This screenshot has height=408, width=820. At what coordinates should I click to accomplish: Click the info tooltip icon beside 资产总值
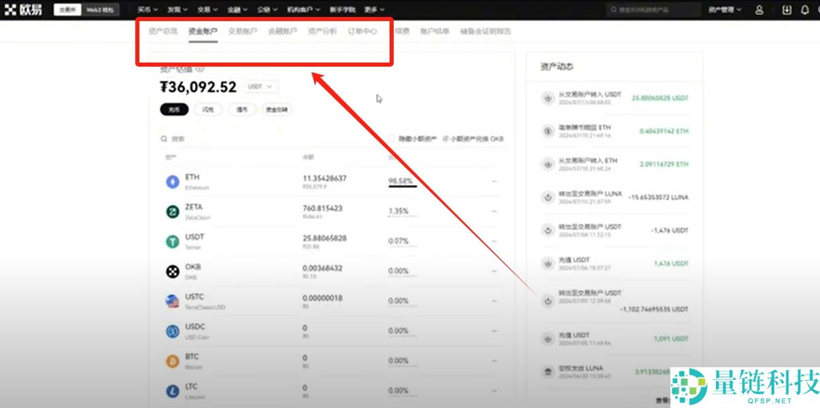[x=199, y=69]
